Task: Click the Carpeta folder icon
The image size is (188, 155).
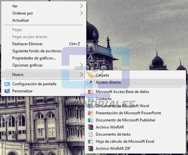Action: (x=91, y=75)
